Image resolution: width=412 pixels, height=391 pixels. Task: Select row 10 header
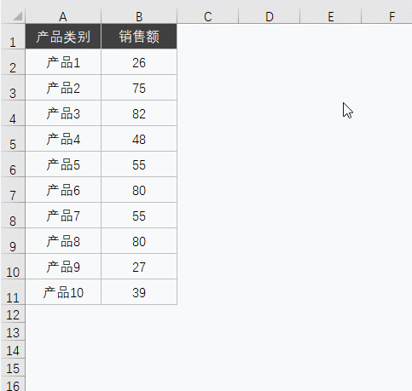tap(13, 267)
